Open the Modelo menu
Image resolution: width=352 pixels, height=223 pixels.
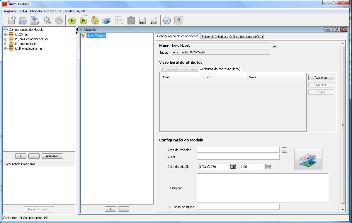[x=36, y=11]
